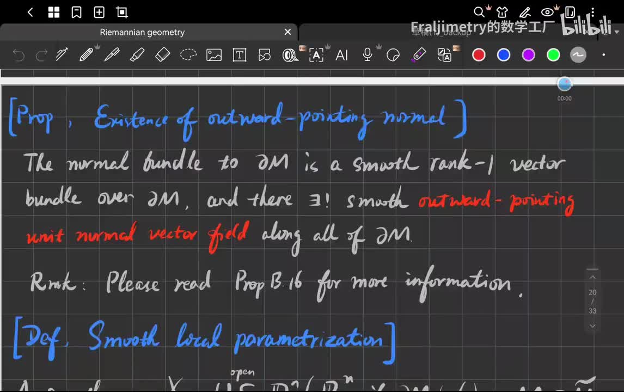Viewport: 624px width, 392px height.
Task: Go back with the back arrow
Action: [x=30, y=13]
